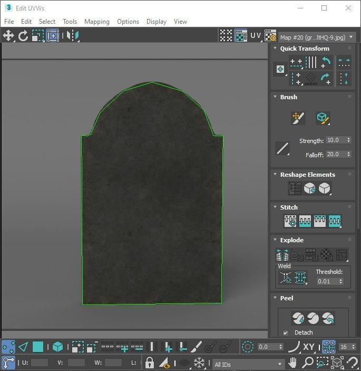Click Stitch to Average icon
The image size is (361, 371).
tap(305, 221)
